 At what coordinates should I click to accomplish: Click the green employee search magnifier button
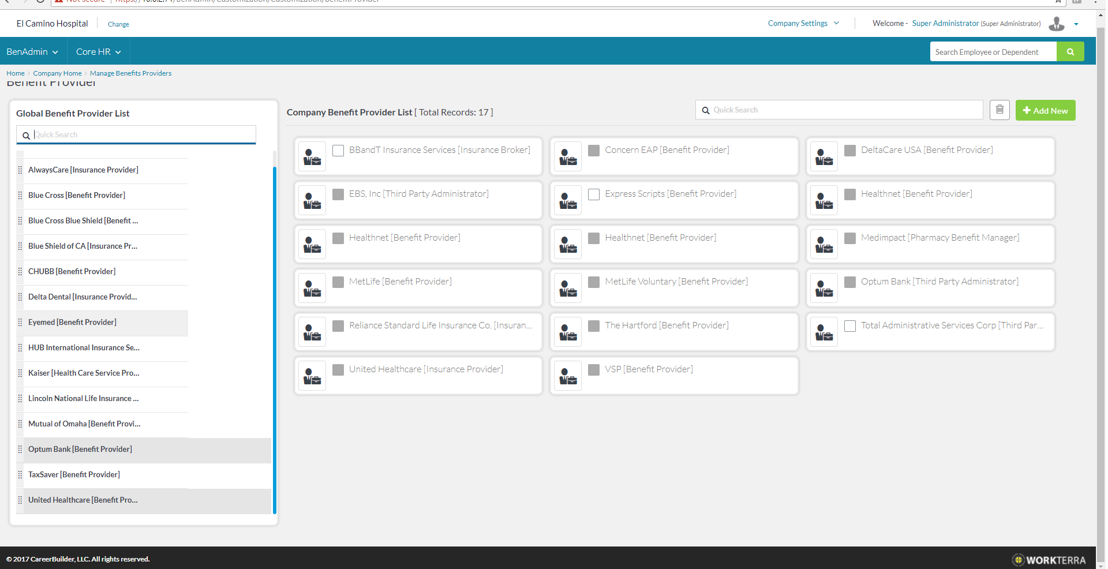point(1070,52)
